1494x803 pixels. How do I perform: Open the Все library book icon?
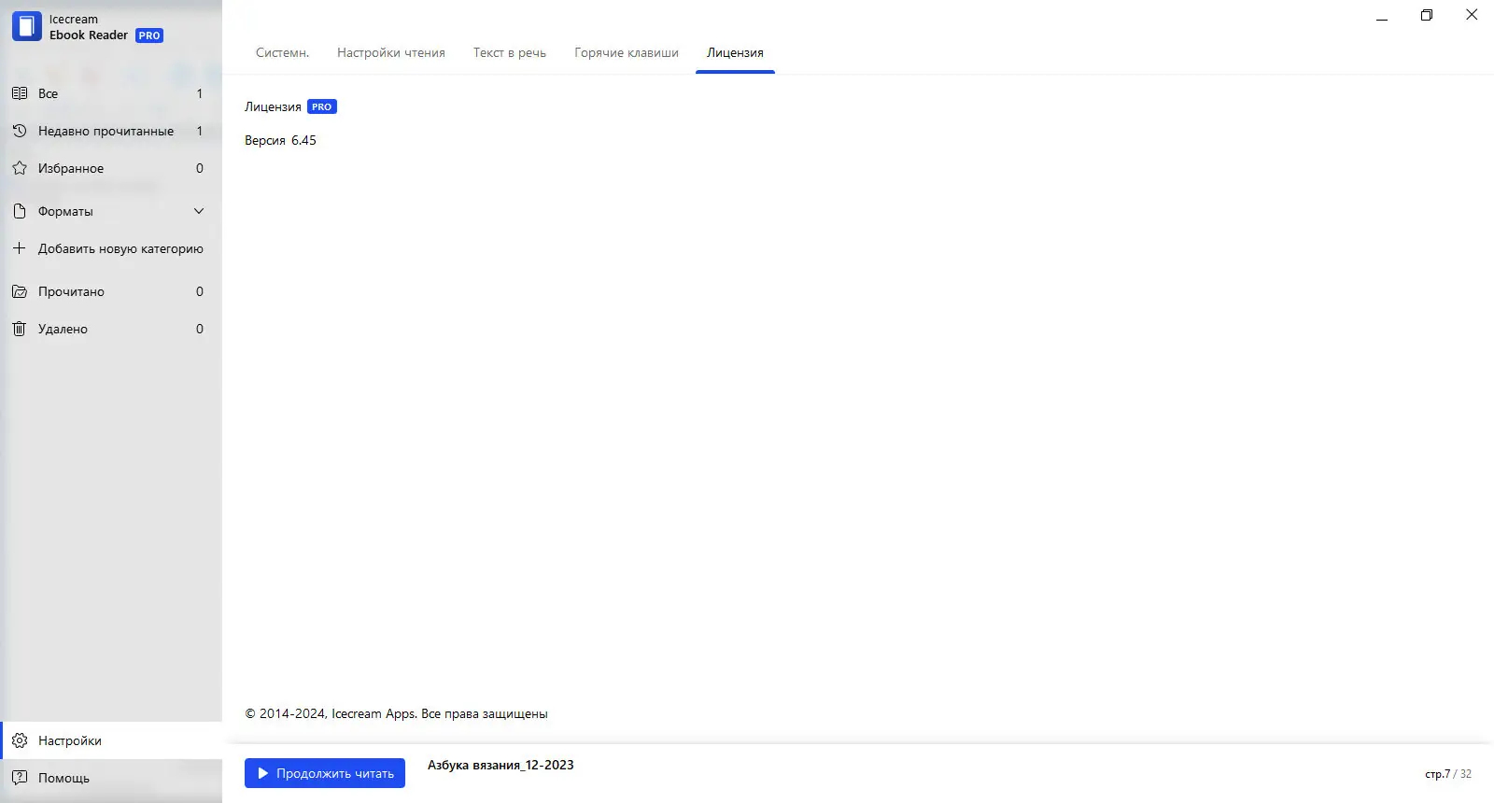20,93
